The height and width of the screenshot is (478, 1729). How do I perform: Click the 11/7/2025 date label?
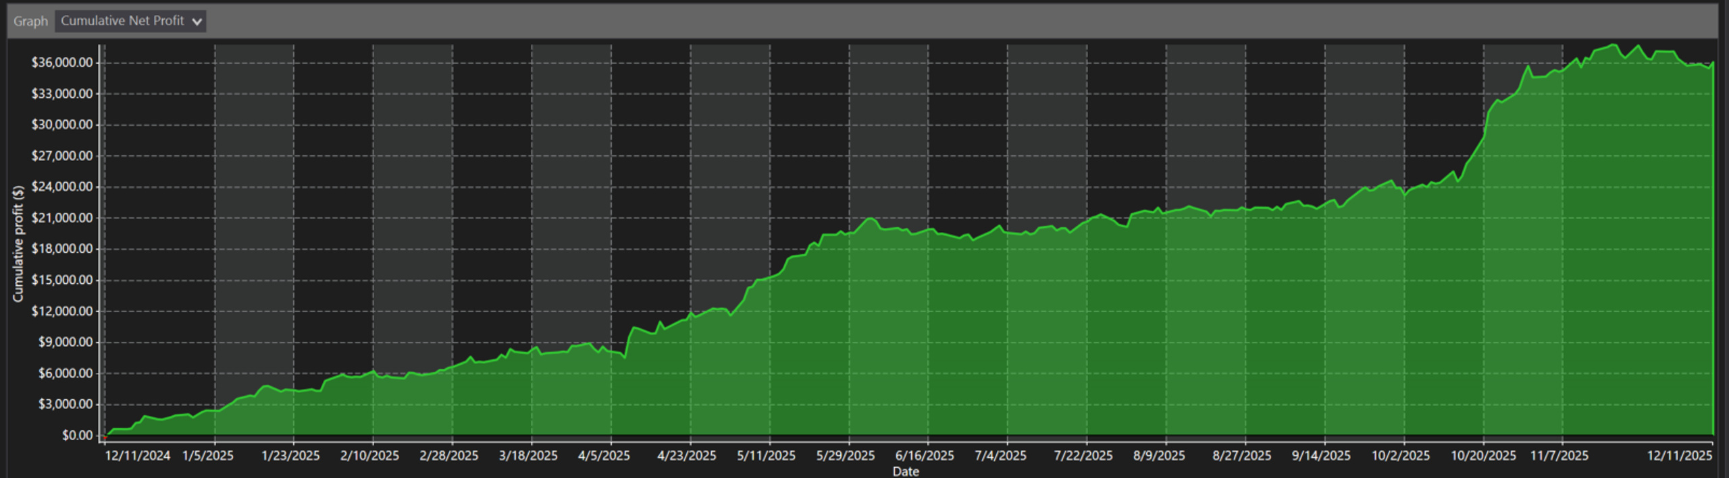(1559, 456)
